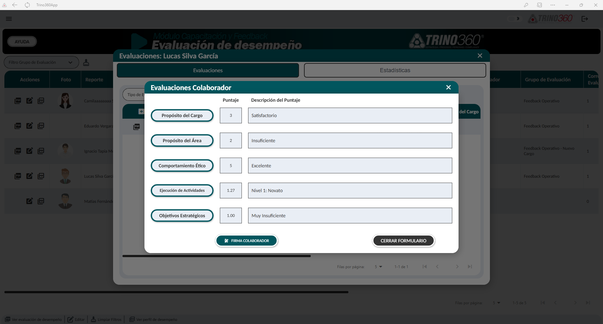This screenshot has width=603, height=324.
Task: Click the clear filters broom icon
Action: 86,62
